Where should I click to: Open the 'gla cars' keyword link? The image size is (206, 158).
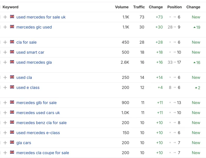coord(24,143)
